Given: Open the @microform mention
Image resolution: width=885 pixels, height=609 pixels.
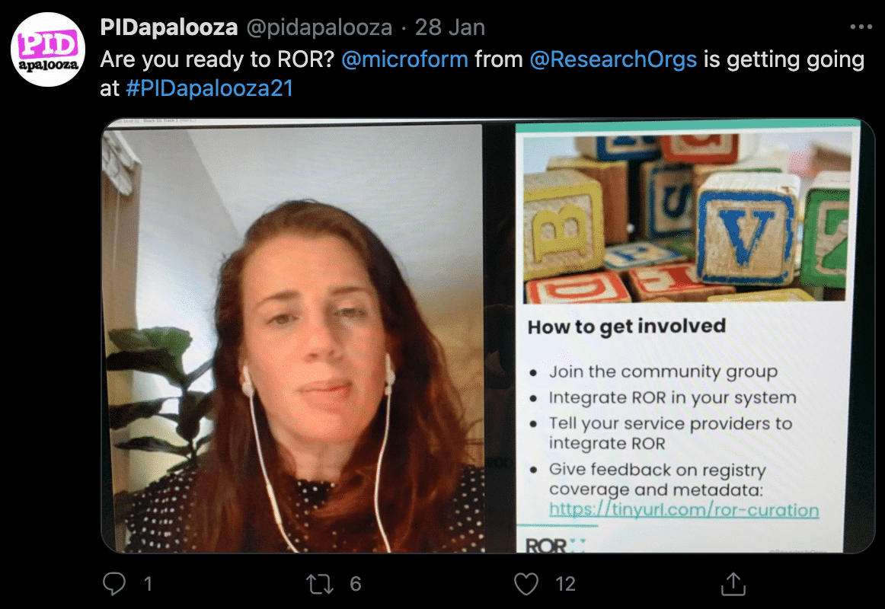Looking at the screenshot, I should [404, 59].
